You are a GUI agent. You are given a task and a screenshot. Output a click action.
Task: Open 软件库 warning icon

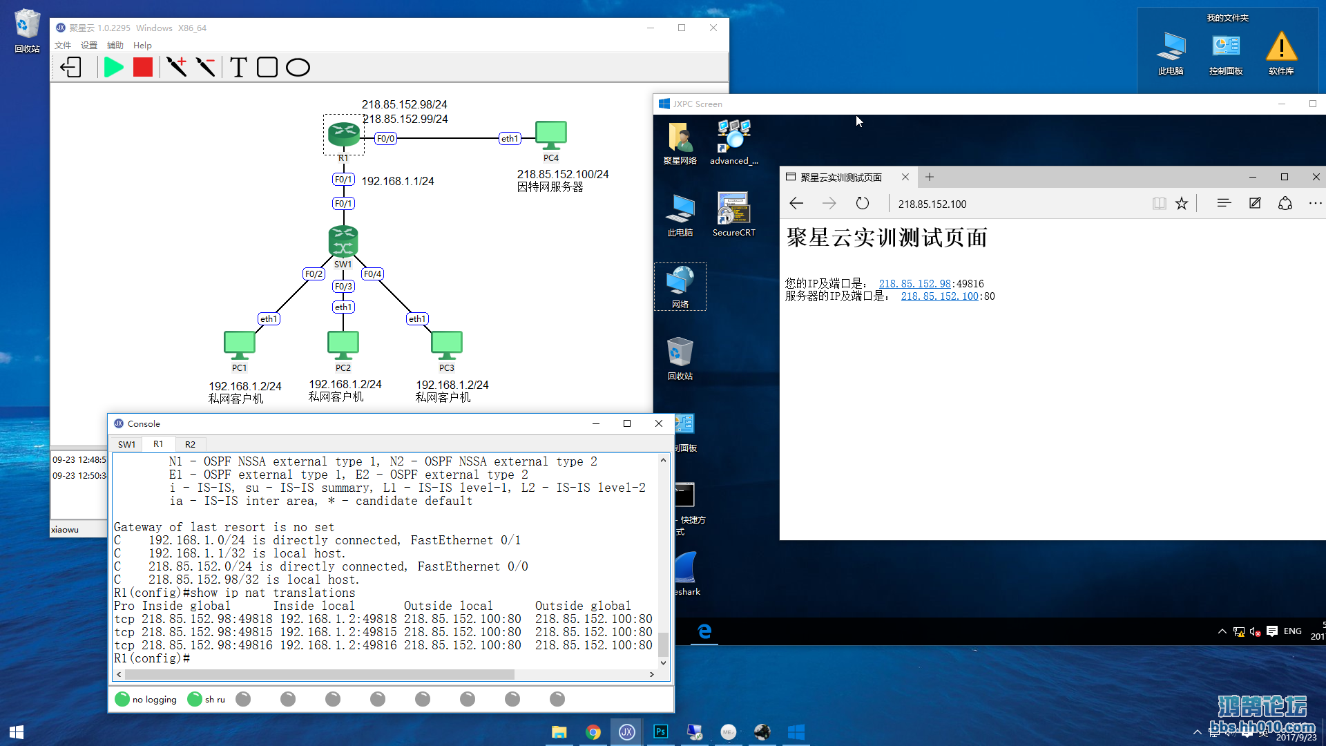click(x=1281, y=54)
